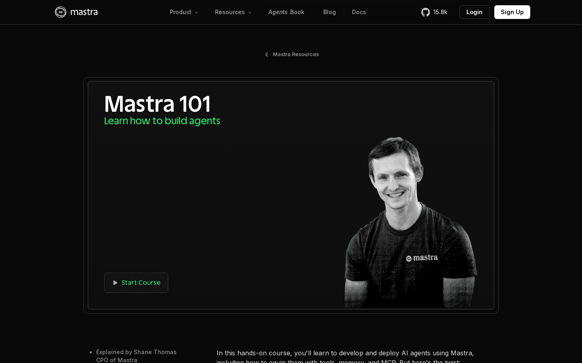
Task: Go to the Blog page
Action: pos(329,12)
